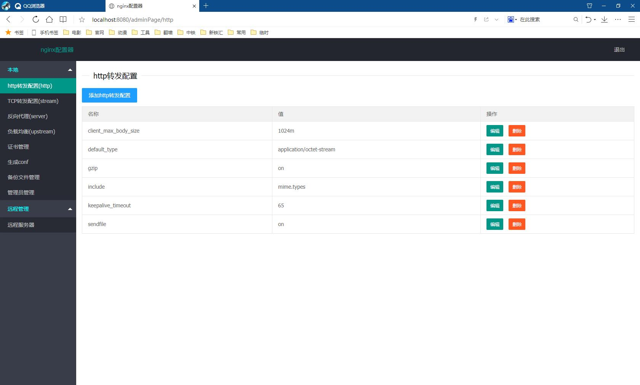Open 生成conf in sidebar
Image resolution: width=640 pixels, height=385 pixels.
pyautogui.click(x=38, y=162)
